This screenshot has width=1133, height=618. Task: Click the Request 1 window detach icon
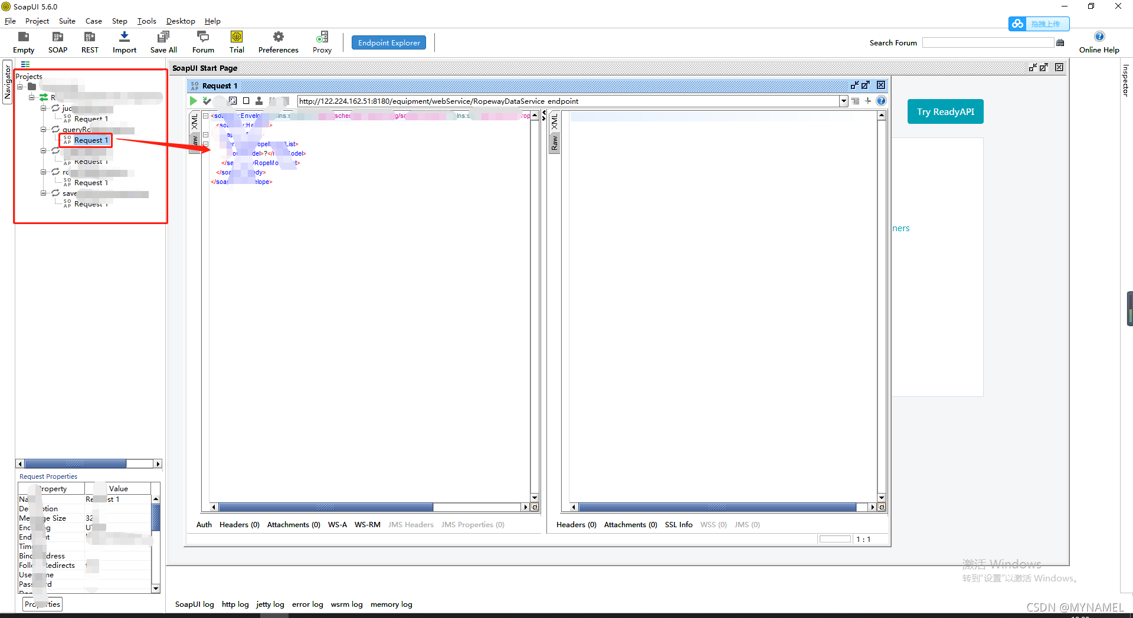point(854,86)
